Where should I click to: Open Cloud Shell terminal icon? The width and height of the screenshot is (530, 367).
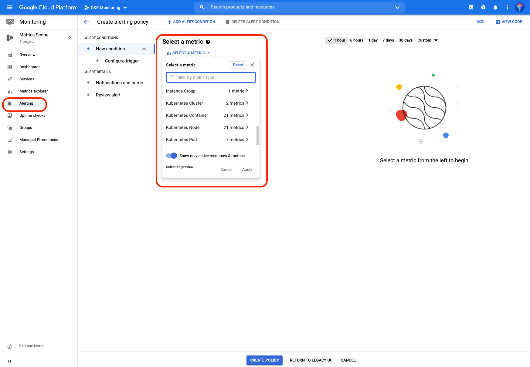(x=471, y=7)
